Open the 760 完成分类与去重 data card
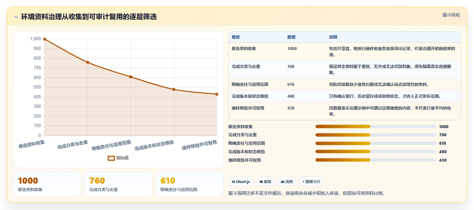This screenshot has width=474, height=210. tap(118, 184)
